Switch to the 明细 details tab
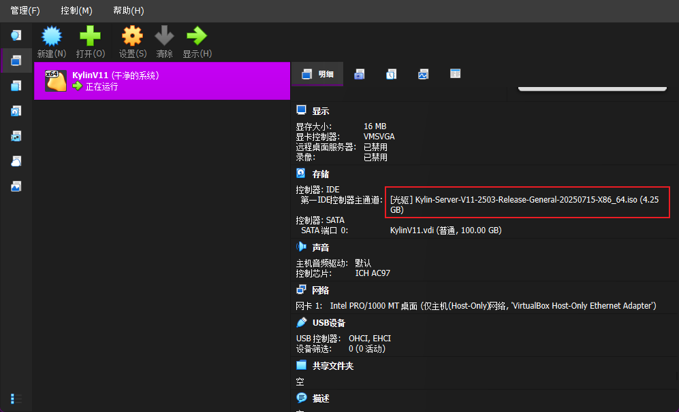This screenshot has width=679, height=412. point(317,74)
